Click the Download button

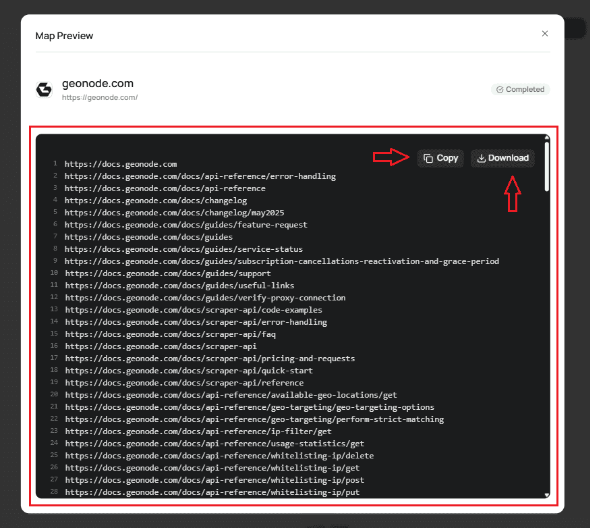click(502, 159)
